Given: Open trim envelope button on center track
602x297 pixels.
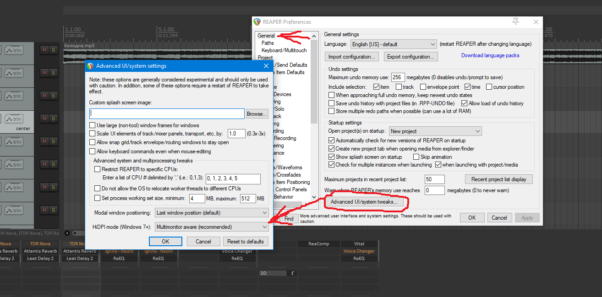Looking at the screenshot, I should point(14,119).
